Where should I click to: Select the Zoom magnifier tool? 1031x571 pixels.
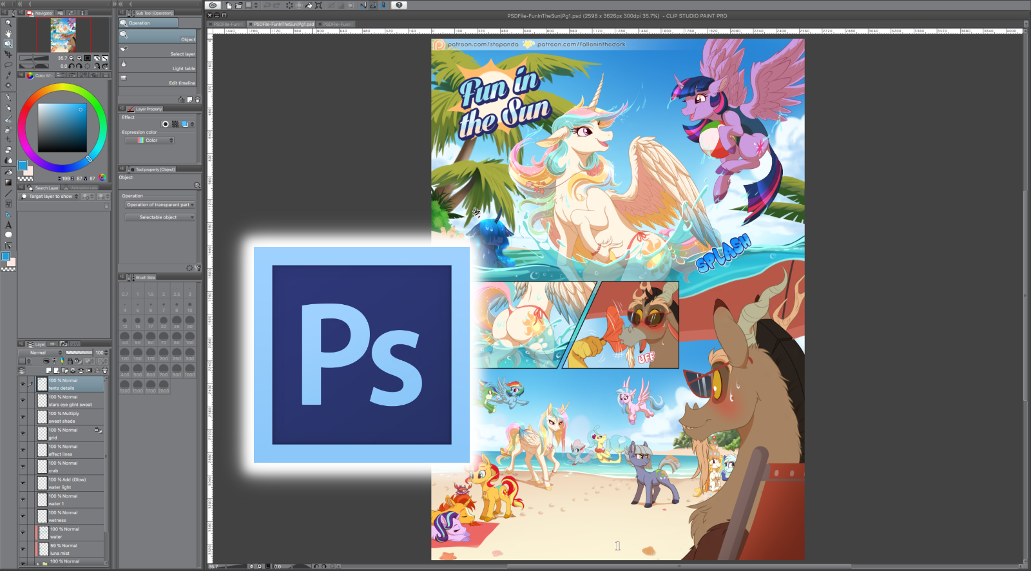coord(8,23)
